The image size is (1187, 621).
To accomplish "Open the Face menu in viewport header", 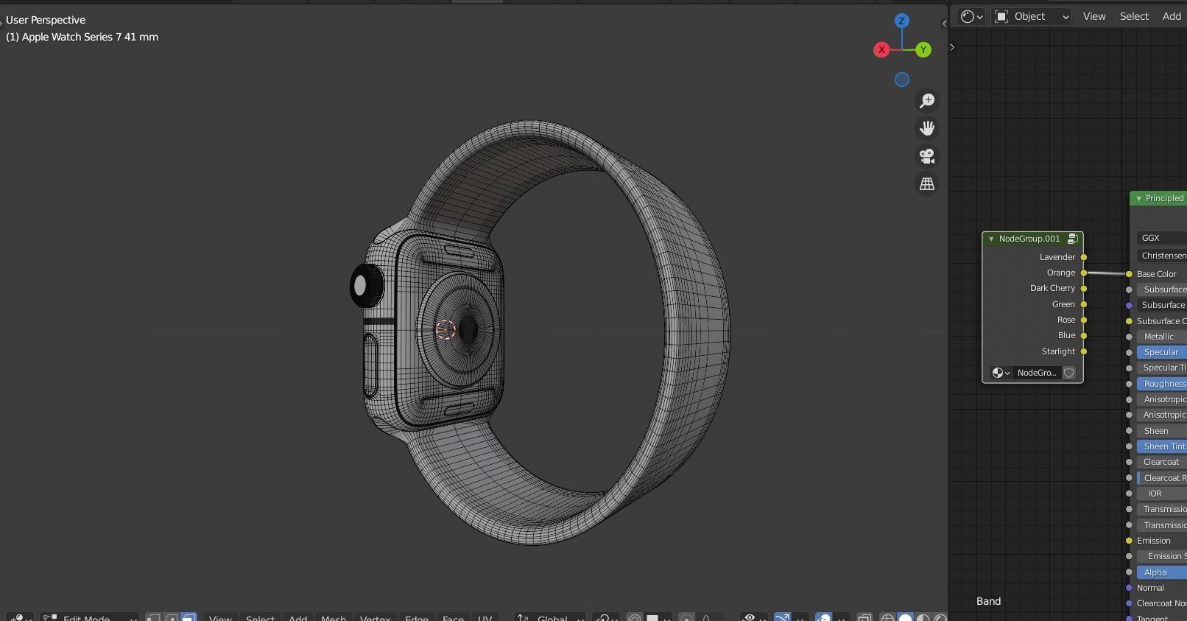I will [x=453, y=618].
